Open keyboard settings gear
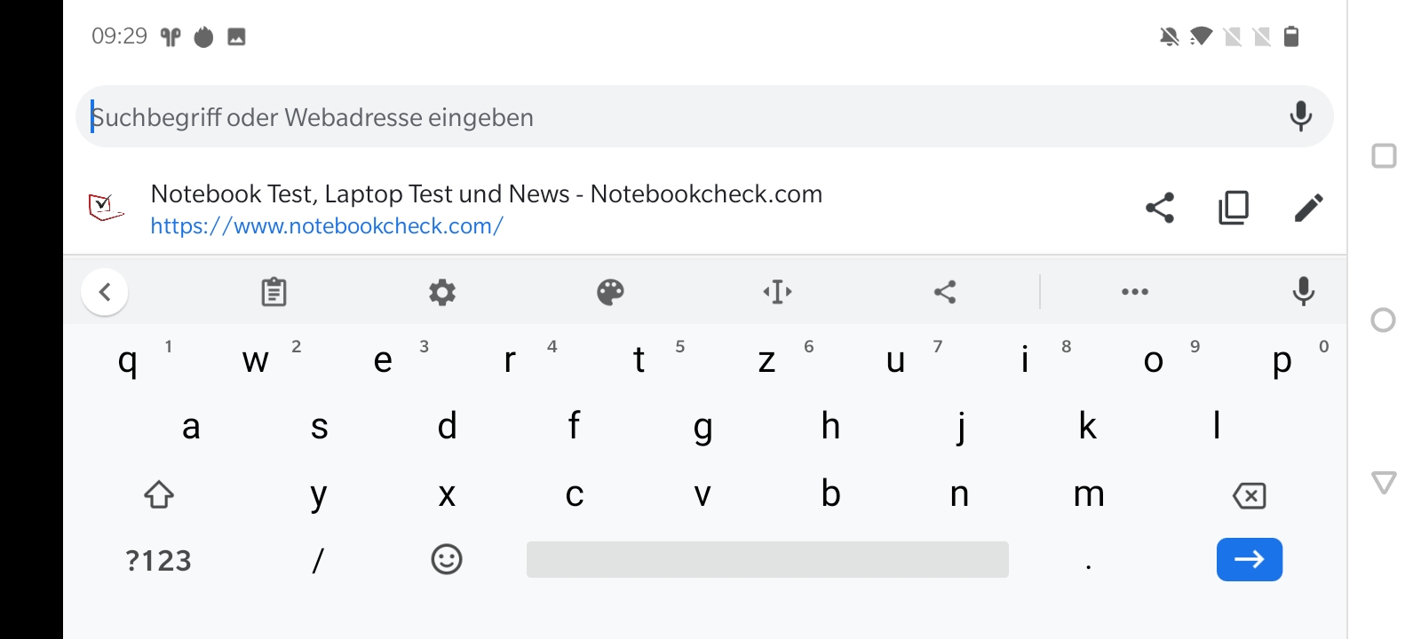 click(x=442, y=292)
